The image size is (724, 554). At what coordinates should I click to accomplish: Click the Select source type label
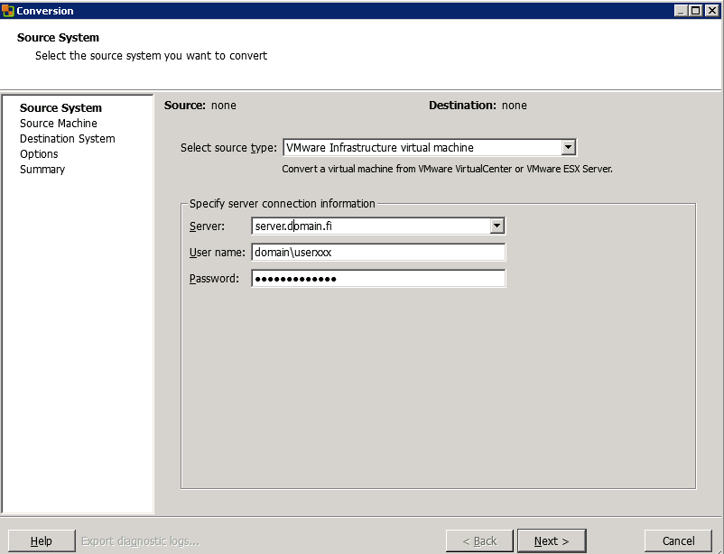click(x=228, y=148)
